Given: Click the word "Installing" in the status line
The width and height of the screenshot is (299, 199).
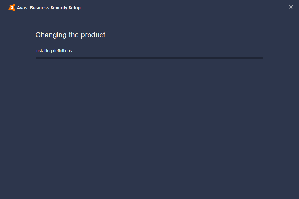Looking at the screenshot, I should [x=44, y=51].
